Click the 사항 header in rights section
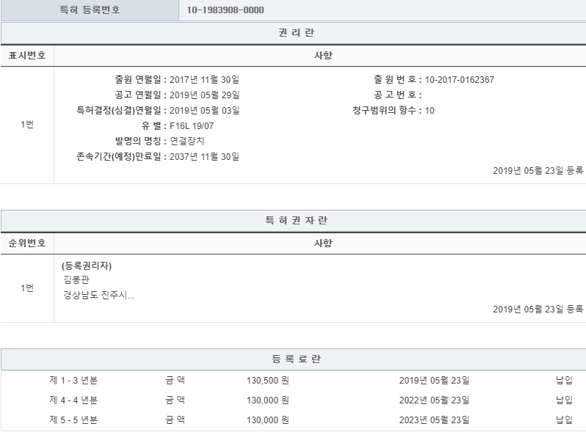The height and width of the screenshot is (432, 586). pos(323,56)
